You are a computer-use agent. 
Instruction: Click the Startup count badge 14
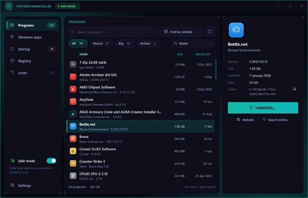click(x=52, y=49)
